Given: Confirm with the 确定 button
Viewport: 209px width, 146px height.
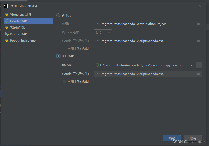Looking at the screenshot, I should point(172,138).
